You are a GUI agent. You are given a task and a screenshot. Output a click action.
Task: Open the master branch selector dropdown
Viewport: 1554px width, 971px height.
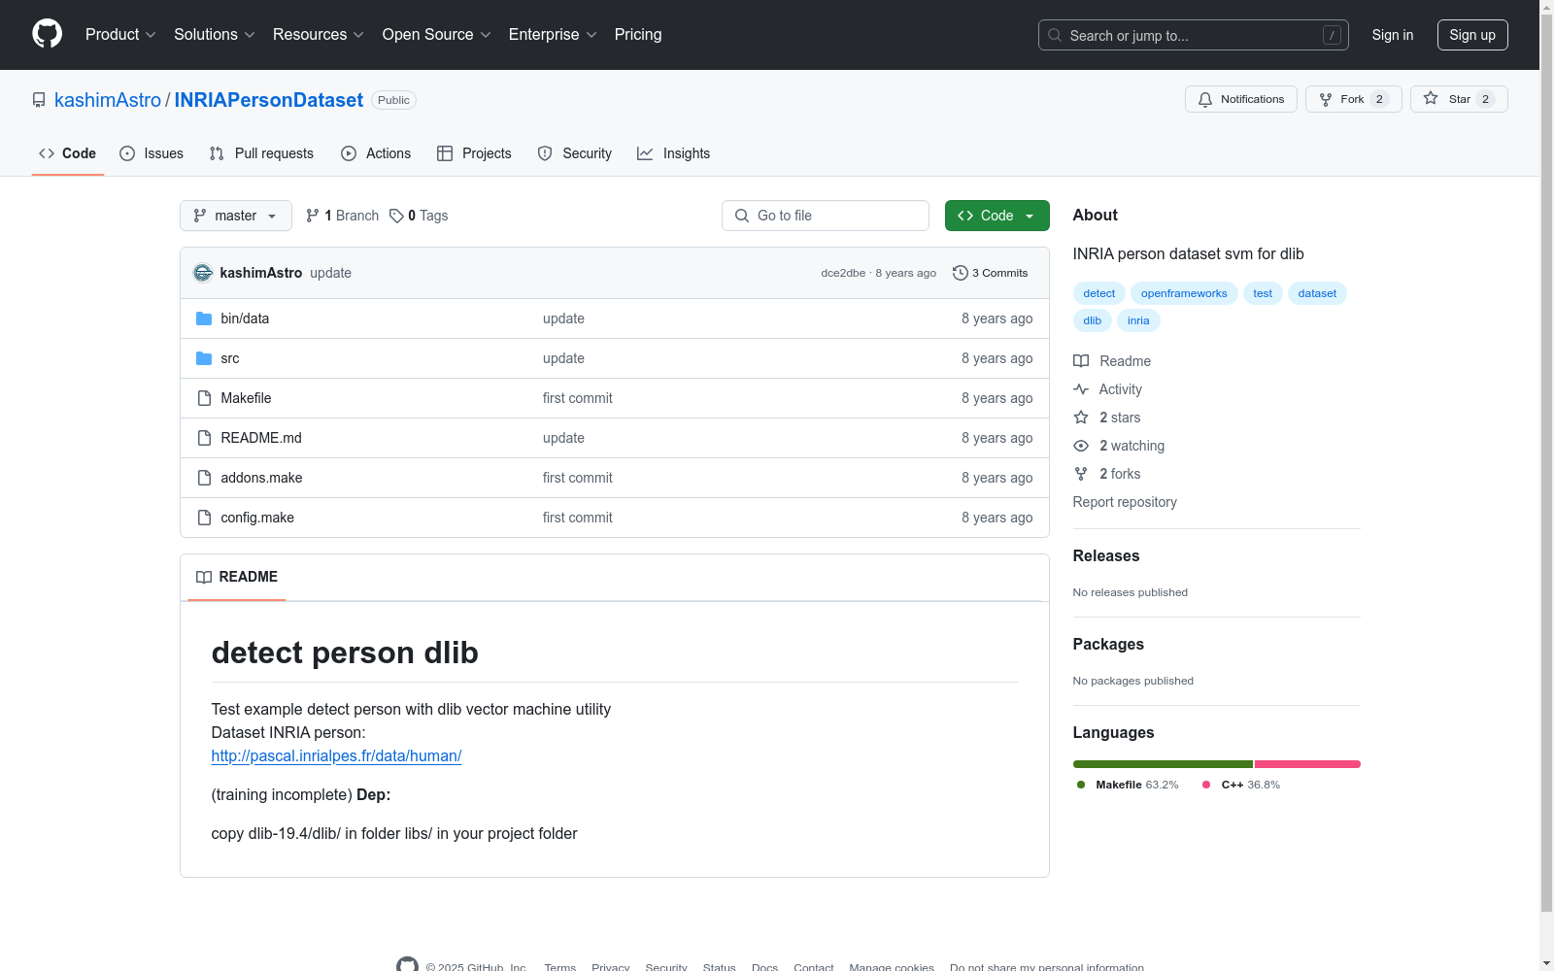tap(236, 216)
